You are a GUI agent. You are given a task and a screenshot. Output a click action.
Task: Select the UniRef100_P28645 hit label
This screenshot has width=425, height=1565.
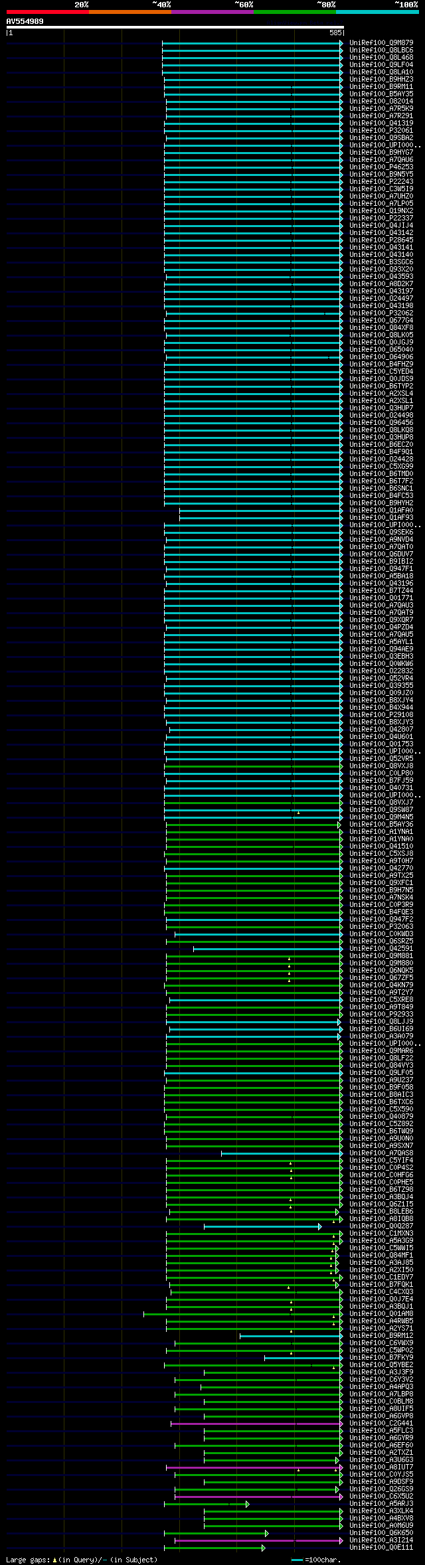[x=381, y=240]
